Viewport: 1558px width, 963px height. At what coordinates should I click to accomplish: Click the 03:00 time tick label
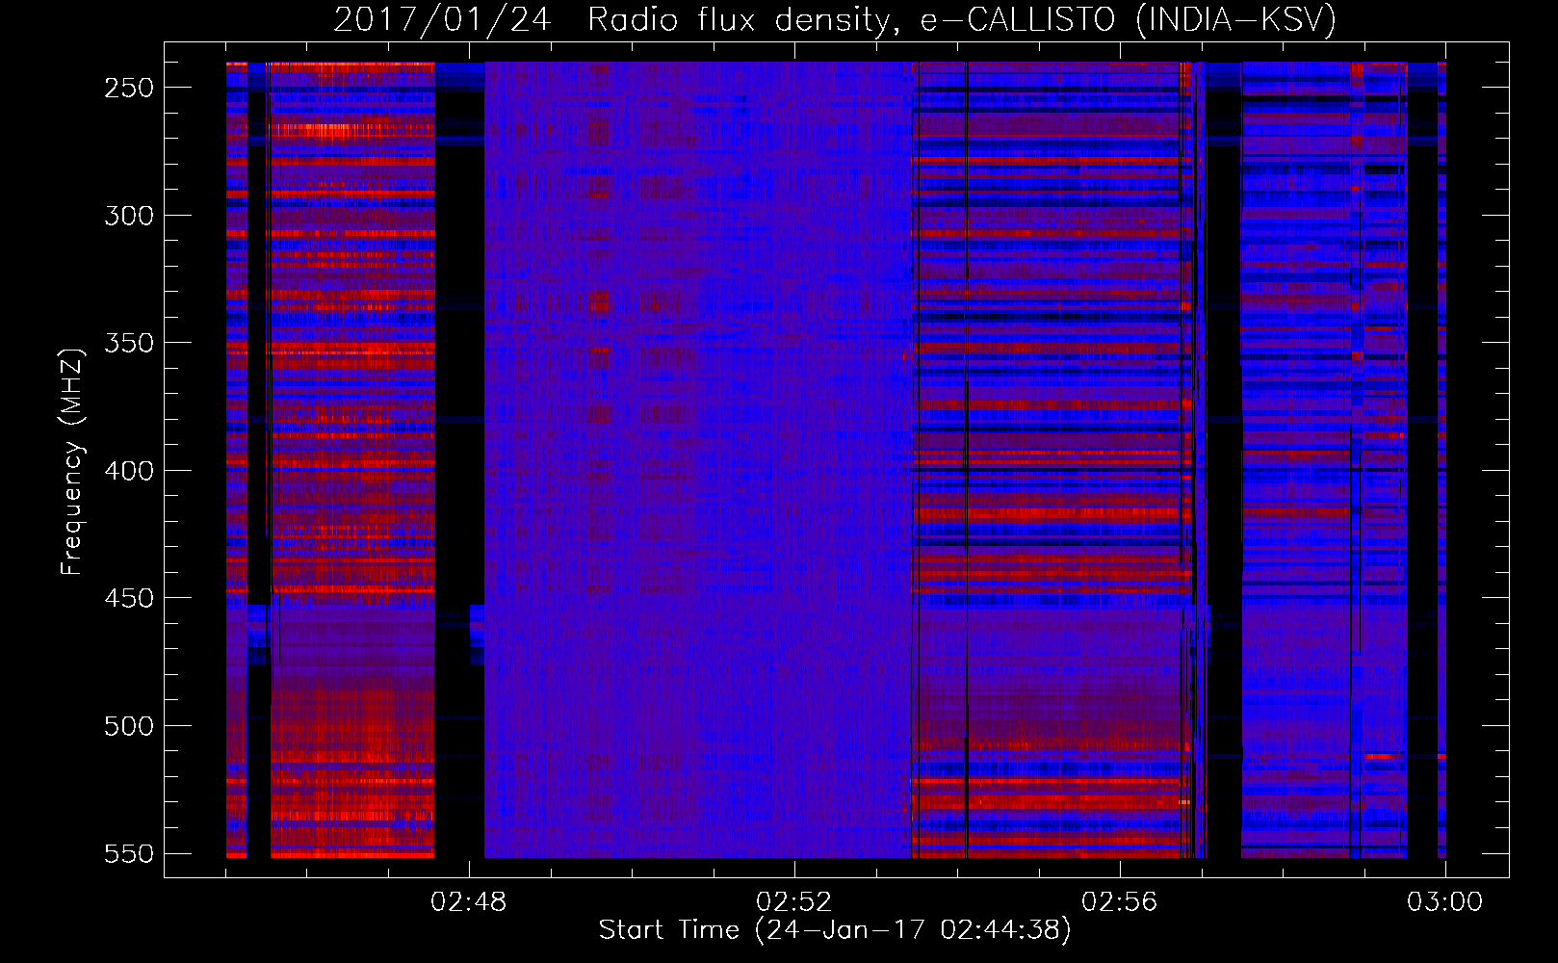tap(1445, 902)
